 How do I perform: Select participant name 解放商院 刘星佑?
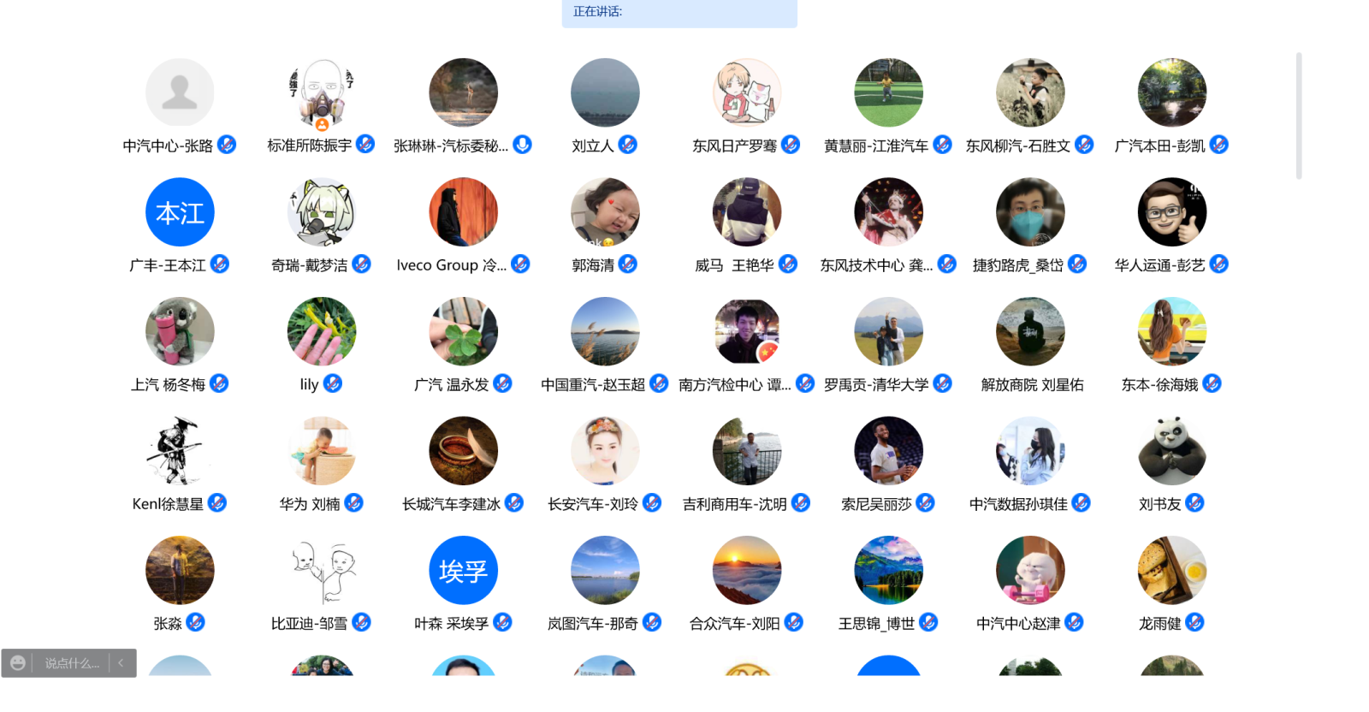(x=1032, y=385)
